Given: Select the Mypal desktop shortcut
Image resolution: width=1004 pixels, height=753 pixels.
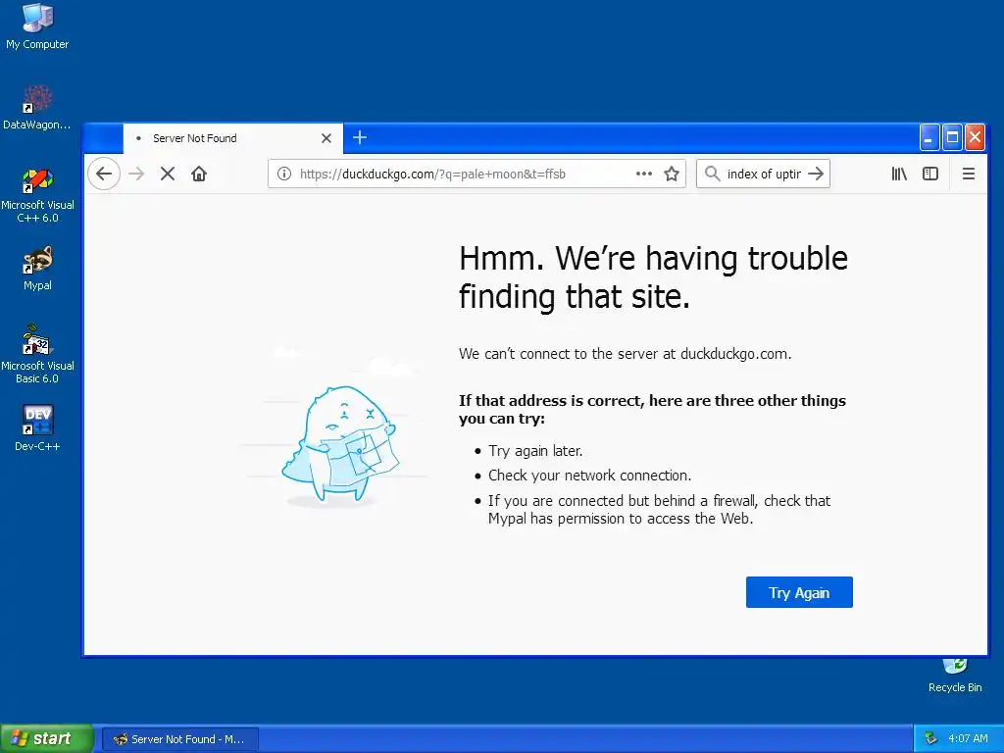Looking at the screenshot, I should click(37, 269).
